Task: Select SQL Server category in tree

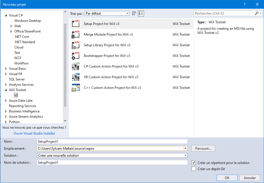Action: (17, 79)
